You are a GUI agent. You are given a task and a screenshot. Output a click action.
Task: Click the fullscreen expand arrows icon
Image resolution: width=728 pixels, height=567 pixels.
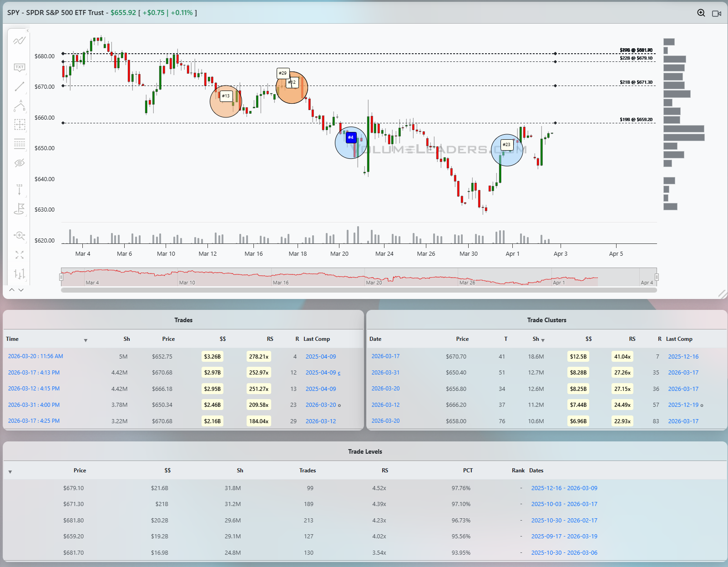pyautogui.click(x=19, y=255)
